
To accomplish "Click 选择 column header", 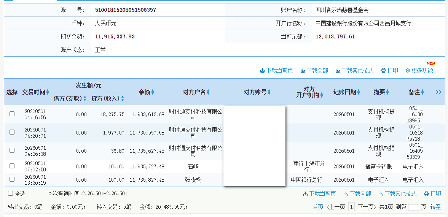I will point(12,92).
